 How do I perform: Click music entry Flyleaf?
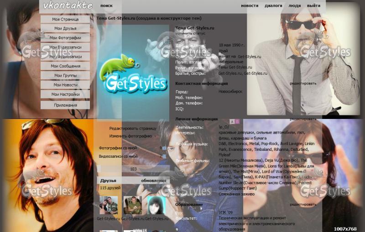[x=224, y=155]
